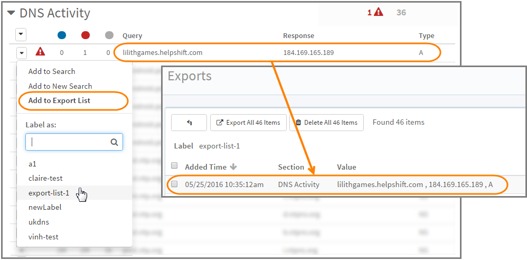Image resolution: width=527 pixels, height=260 pixels.
Task: Click the exported value lilithgames.helpshift.com , 184.169.165.189 , A
Action: (x=415, y=184)
